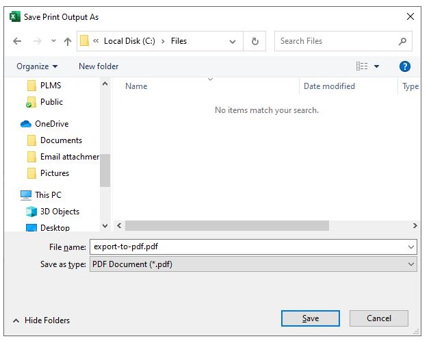Click the File name text field
This screenshot has height=341, width=431.
pyautogui.click(x=246, y=247)
